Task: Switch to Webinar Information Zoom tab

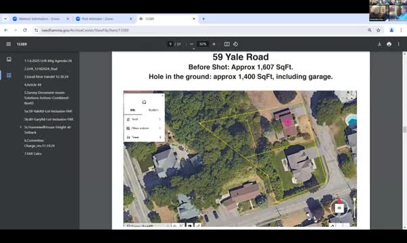Action: [x=39, y=19]
